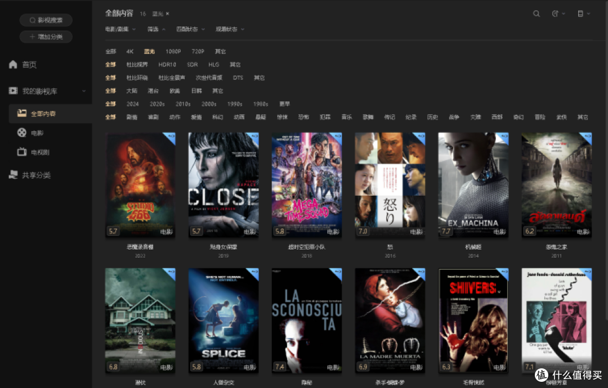Open the view layout icon menu

[x=580, y=13]
